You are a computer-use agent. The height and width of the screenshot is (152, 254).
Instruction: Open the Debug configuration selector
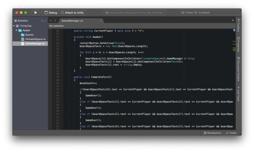point(51,13)
